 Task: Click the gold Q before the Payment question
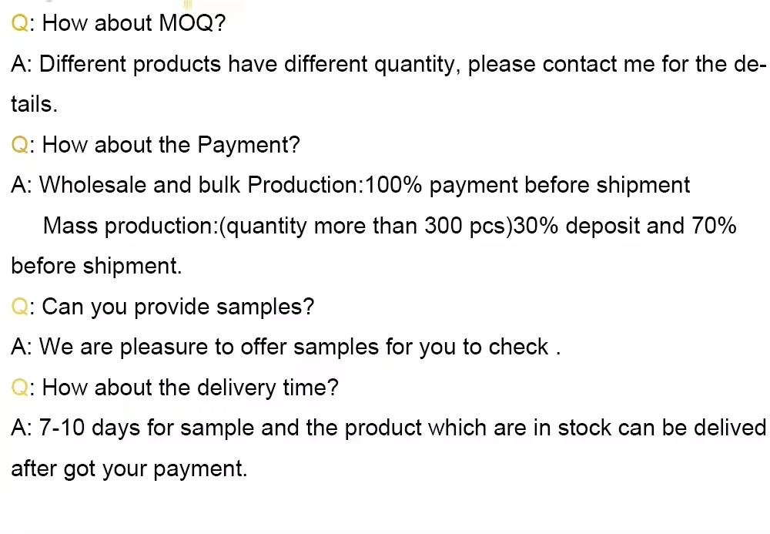[x=19, y=145]
